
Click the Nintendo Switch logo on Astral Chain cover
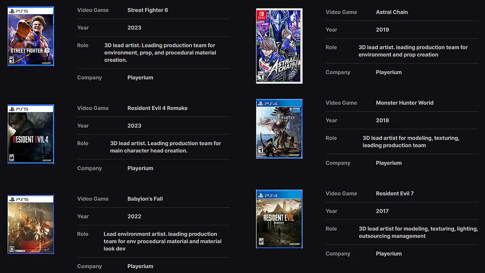click(261, 15)
